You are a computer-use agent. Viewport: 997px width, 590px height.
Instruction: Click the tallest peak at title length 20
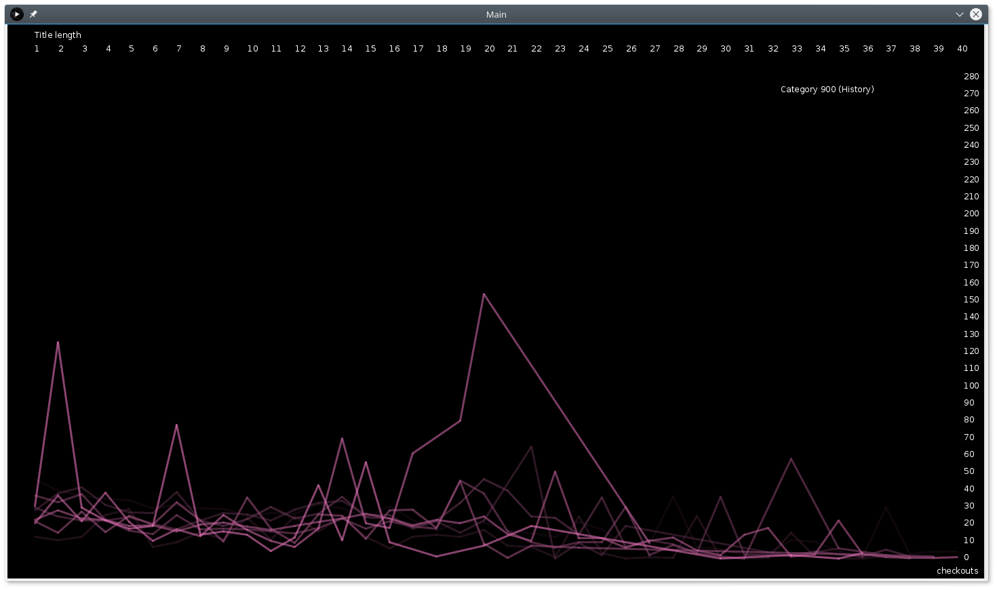click(x=484, y=294)
